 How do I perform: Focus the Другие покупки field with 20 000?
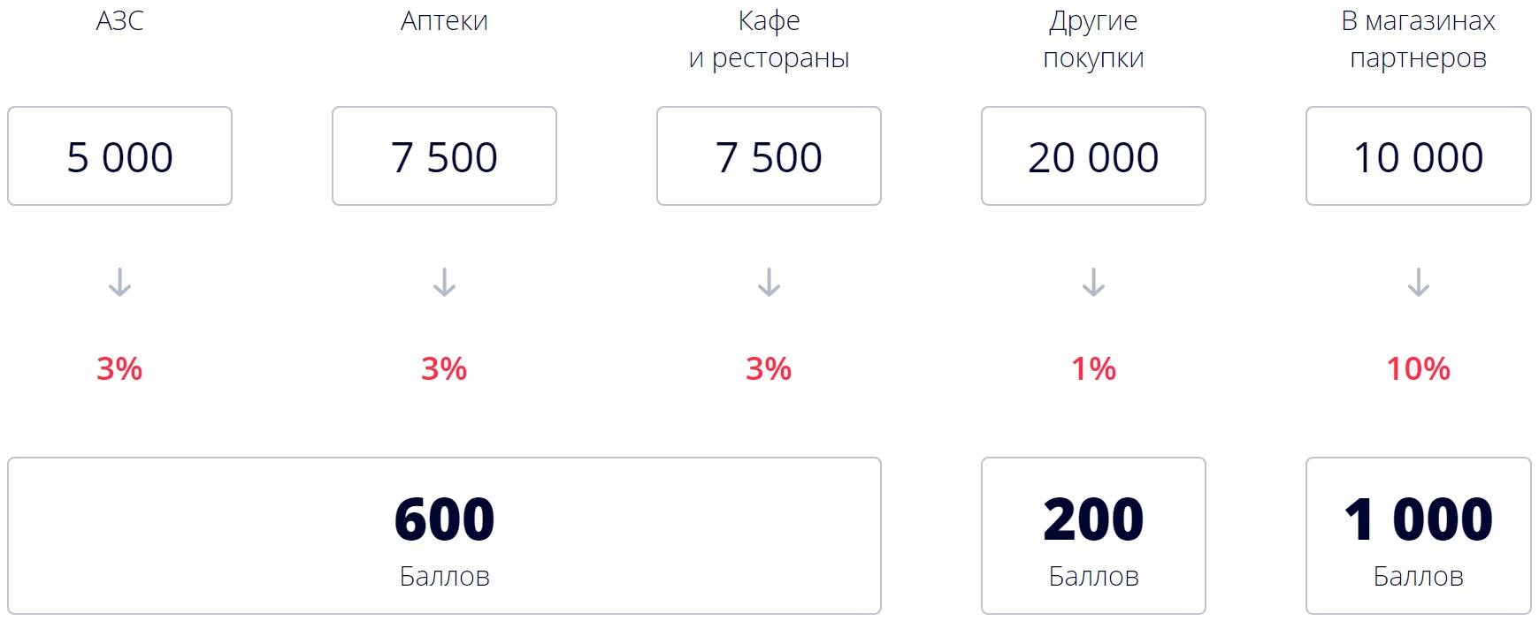tap(1093, 156)
